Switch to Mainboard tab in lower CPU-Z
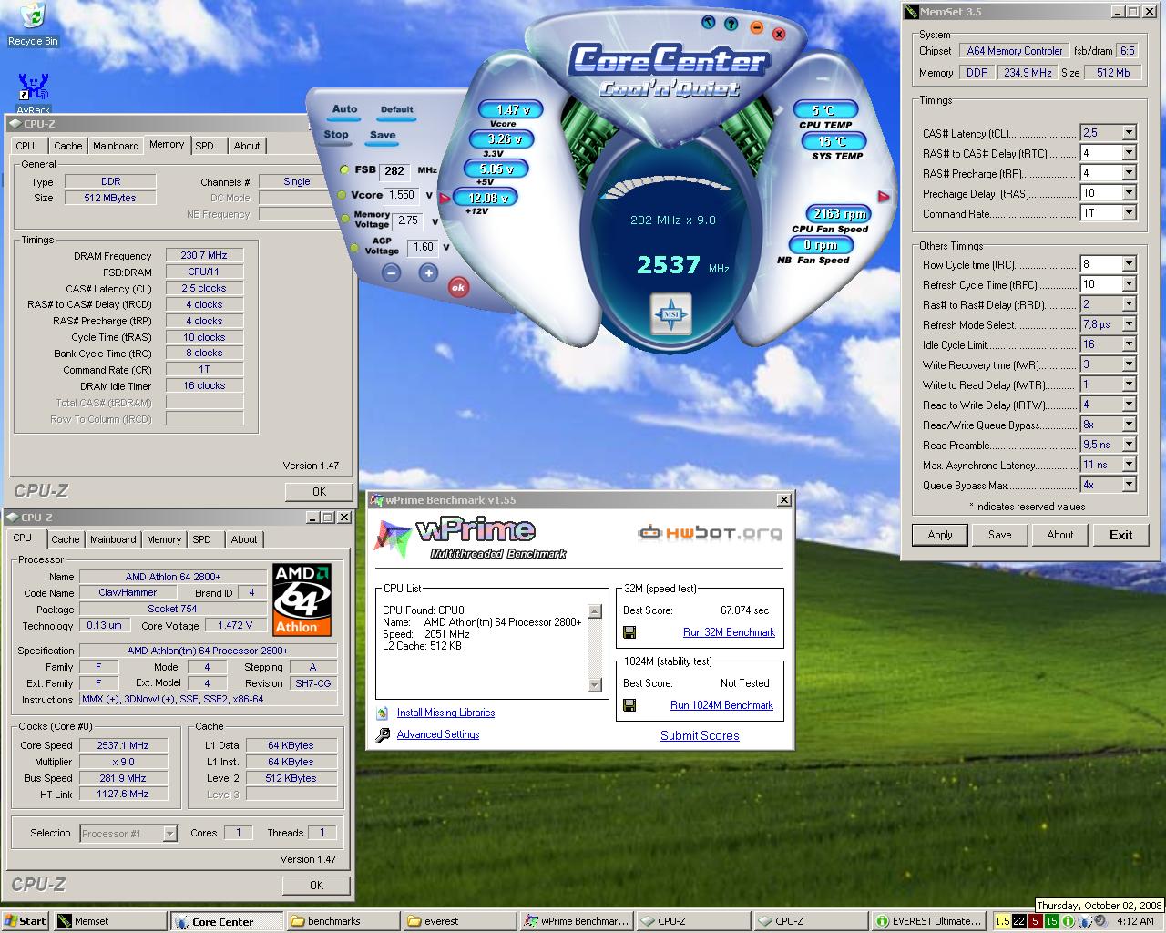 tap(113, 539)
